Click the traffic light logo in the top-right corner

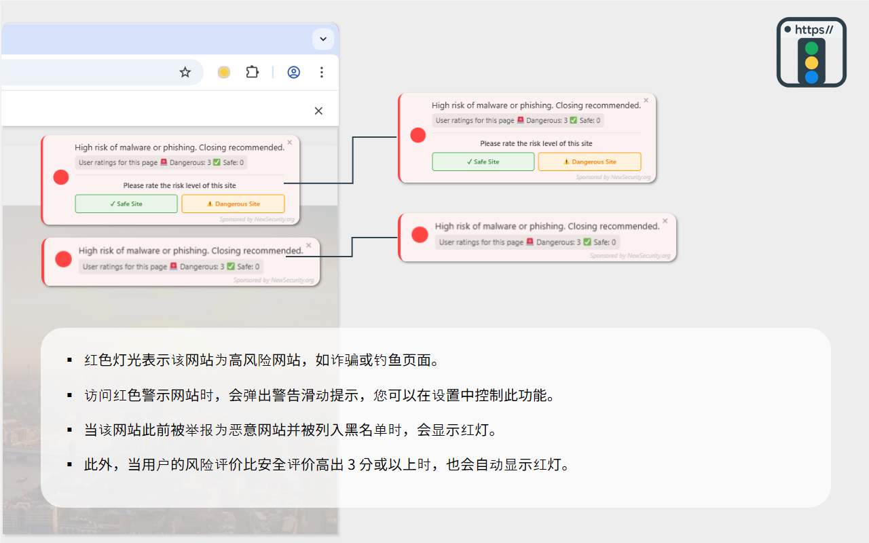[811, 52]
